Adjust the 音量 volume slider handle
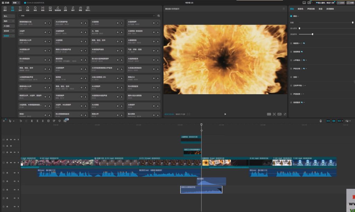The width and height of the screenshot is (355, 212). (353, 23)
